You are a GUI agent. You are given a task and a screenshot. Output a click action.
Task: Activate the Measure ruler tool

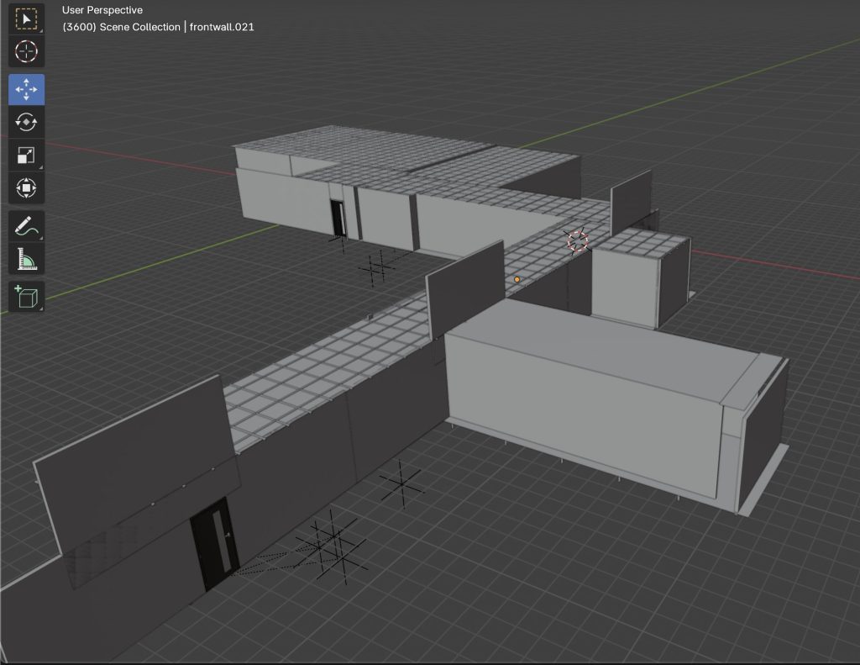coord(26,259)
